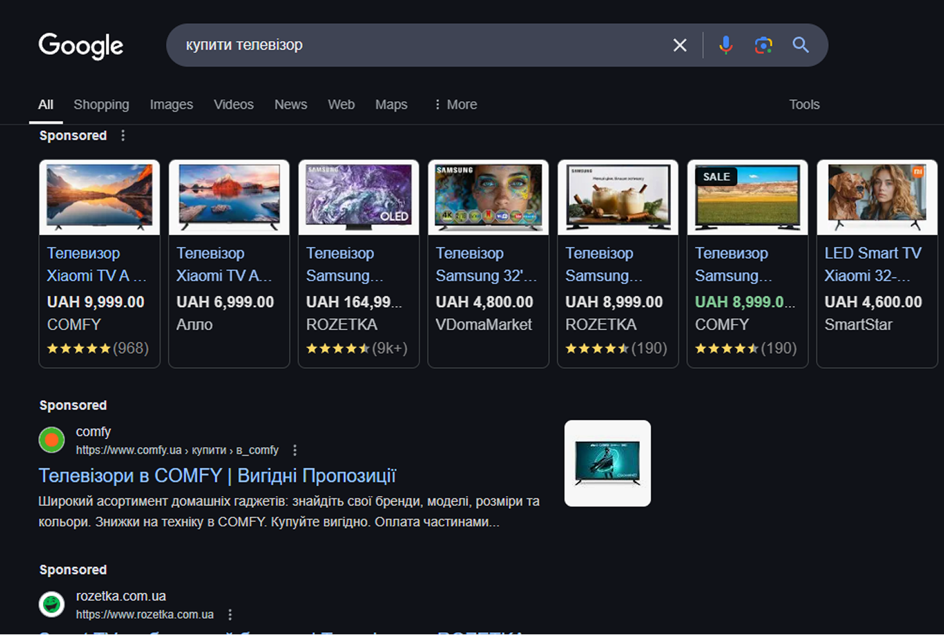Open three-dot menu next to comfy URL
944x635 pixels.
pos(295,450)
